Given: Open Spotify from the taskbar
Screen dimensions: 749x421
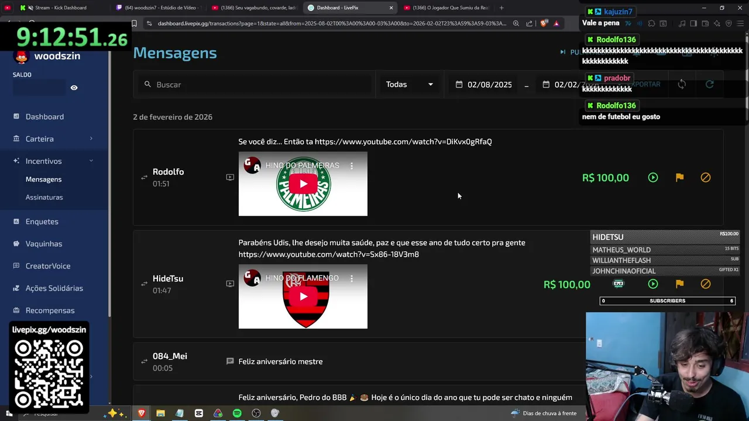Looking at the screenshot, I should pos(237,413).
